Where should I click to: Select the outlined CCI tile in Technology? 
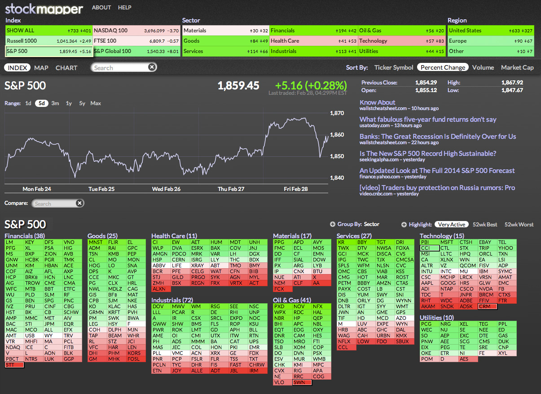429,248
